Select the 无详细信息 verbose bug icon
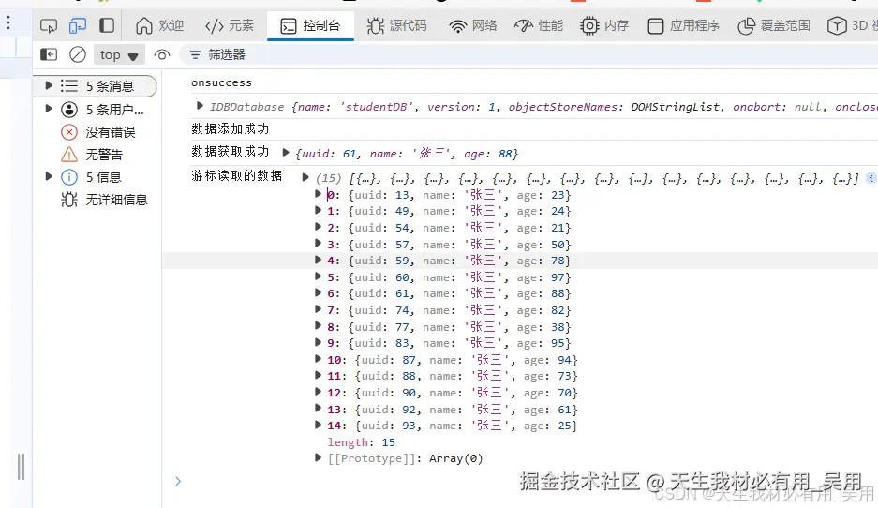Viewport: 878px width, 508px height. click(x=69, y=200)
